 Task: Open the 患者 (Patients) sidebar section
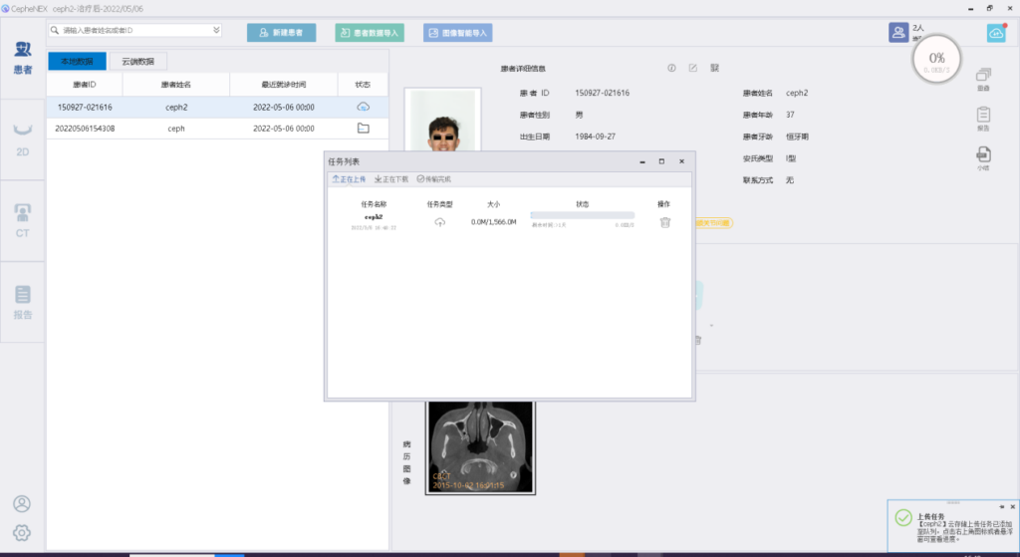click(23, 58)
